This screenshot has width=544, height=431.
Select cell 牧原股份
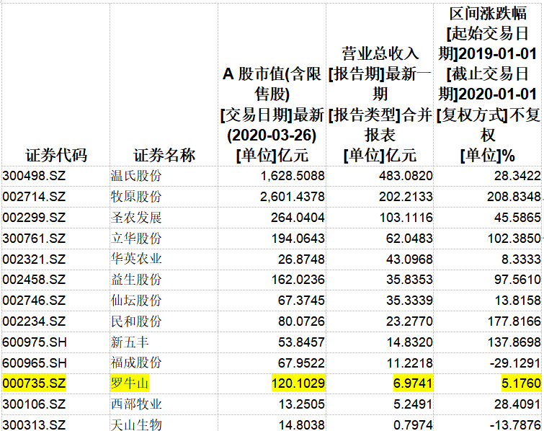164,197
